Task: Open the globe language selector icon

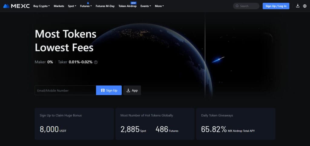Action: tap(305, 6)
